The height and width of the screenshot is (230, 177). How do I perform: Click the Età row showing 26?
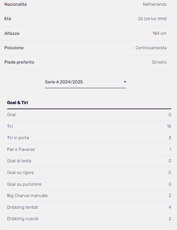[86, 19]
